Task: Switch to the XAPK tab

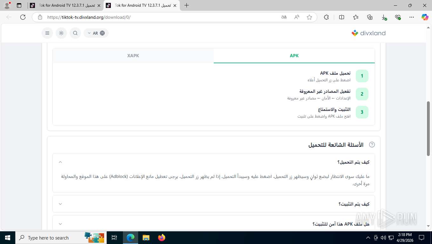Action: (133, 56)
